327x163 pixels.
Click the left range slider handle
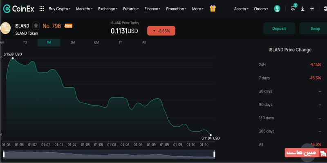4,154
